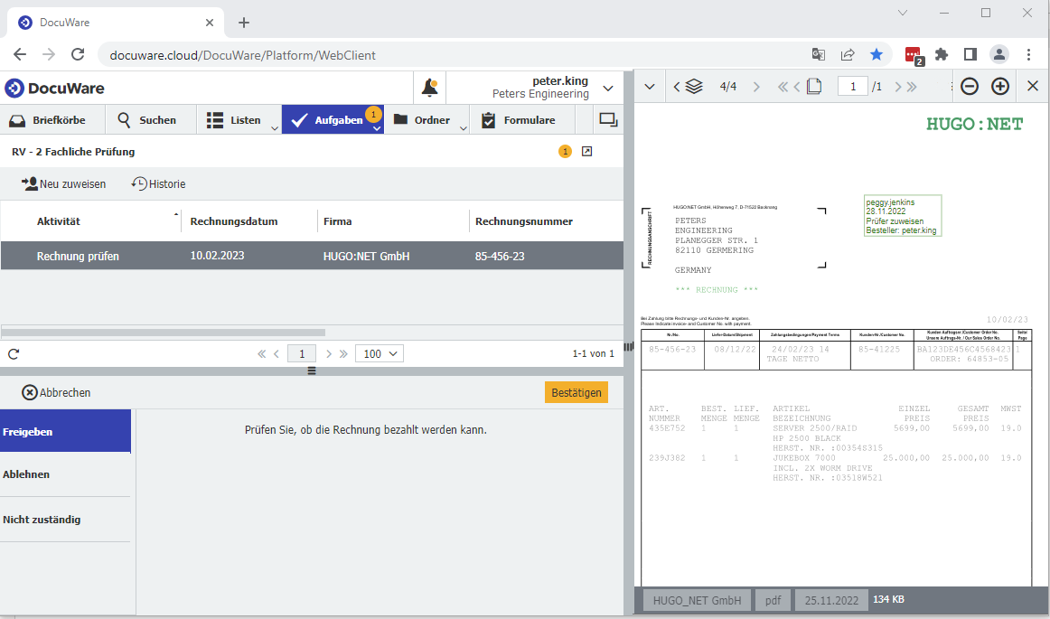Viewport: 1050px width, 619px height.
Task: Cancel the task with Abbrechen
Action: click(56, 392)
